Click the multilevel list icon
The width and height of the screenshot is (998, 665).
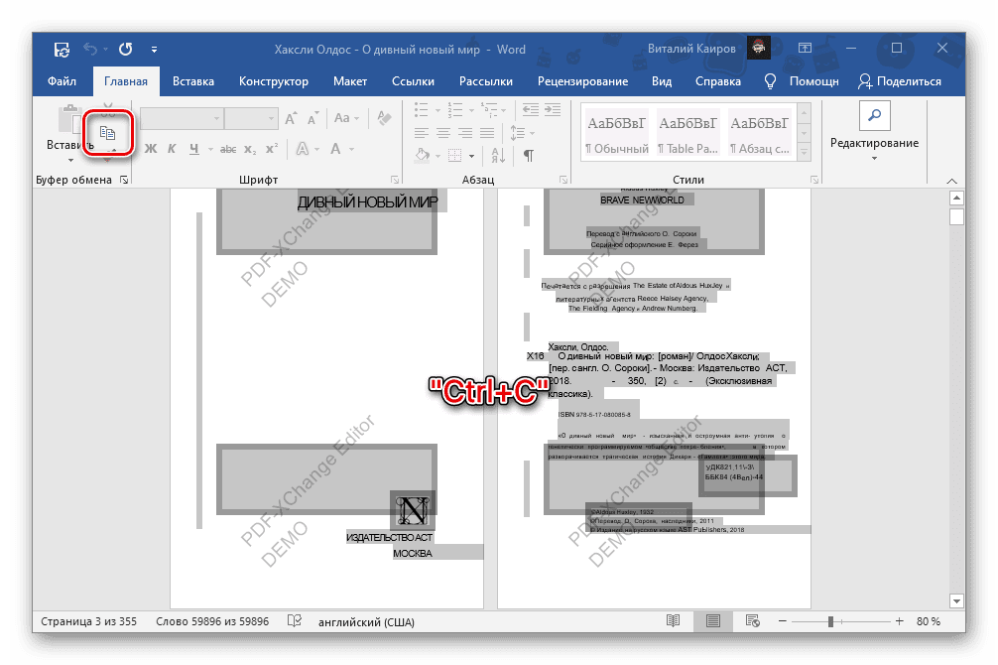pos(489,109)
